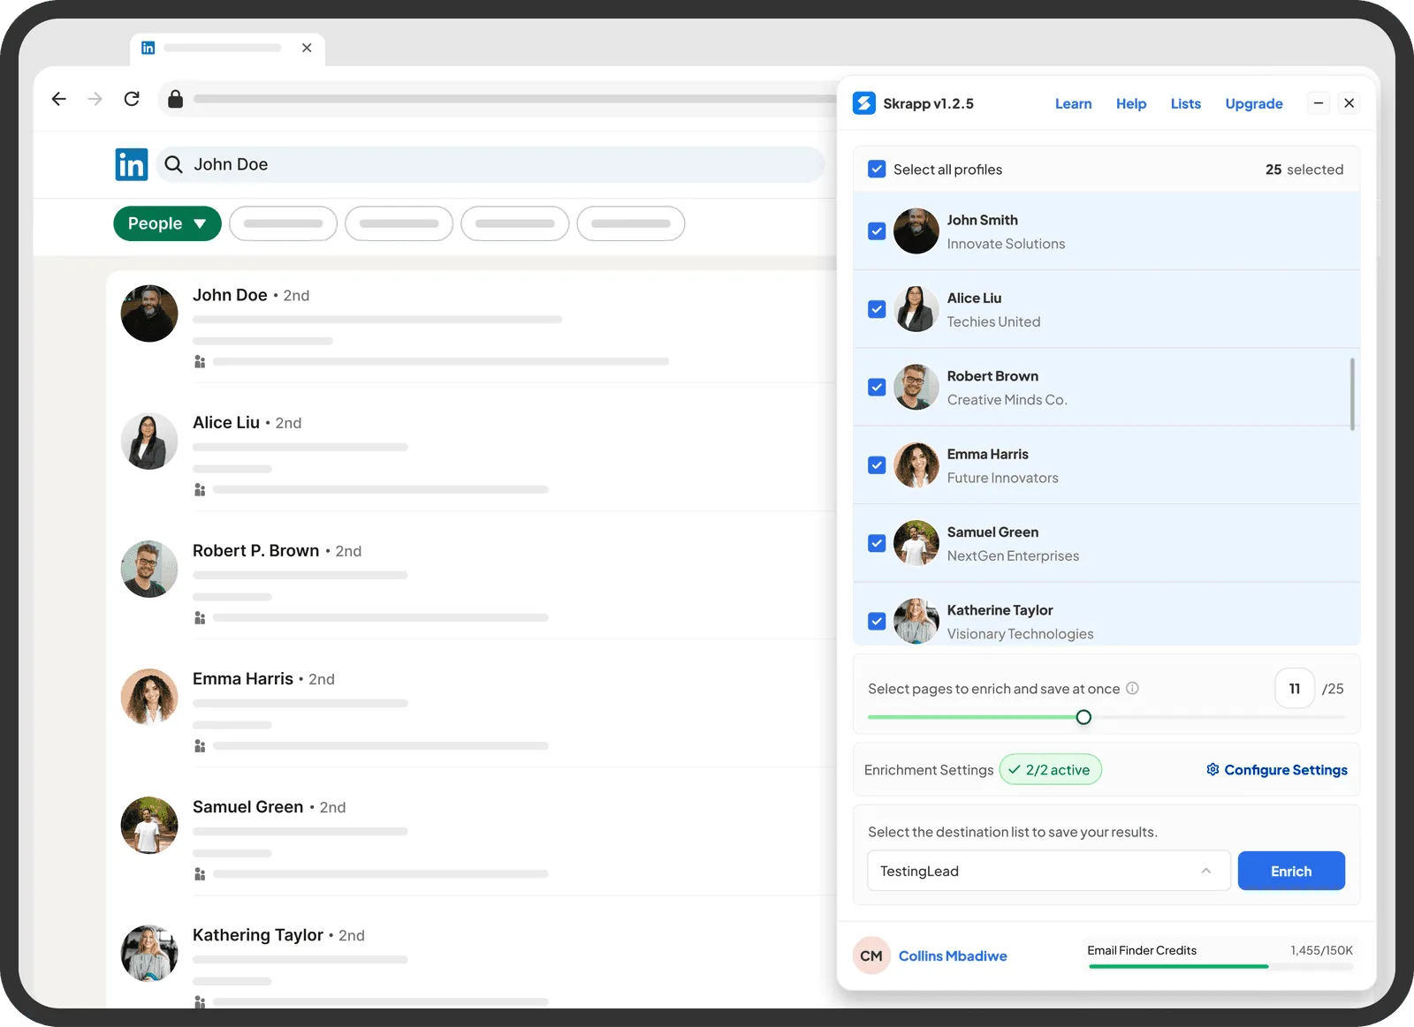Viewport: 1414px width, 1027px height.
Task: Click the LinkedIn search field with John Doe
Action: (490, 164)
